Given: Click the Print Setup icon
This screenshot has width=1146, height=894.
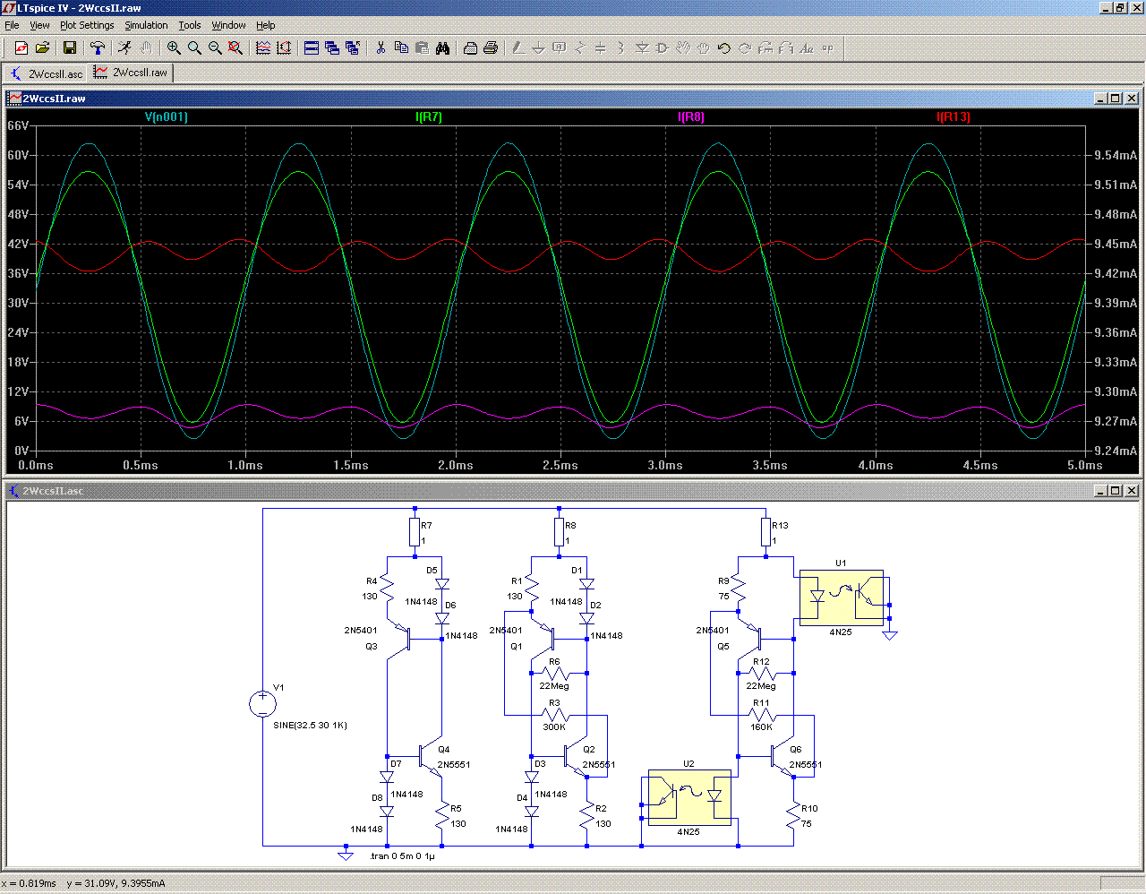Looking at the screenshot, I should pyautogui.click(x=470, y=48).
